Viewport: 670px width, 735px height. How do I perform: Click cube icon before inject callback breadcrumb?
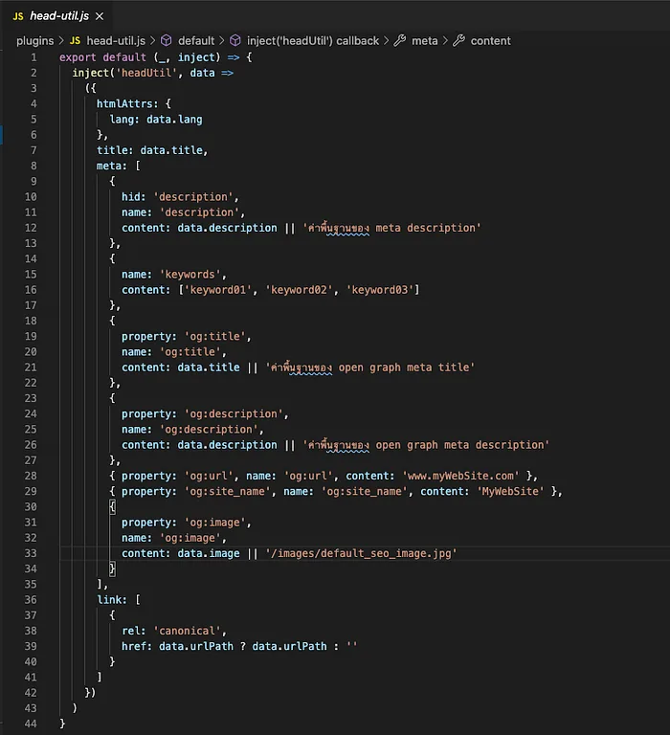point(235,41)
